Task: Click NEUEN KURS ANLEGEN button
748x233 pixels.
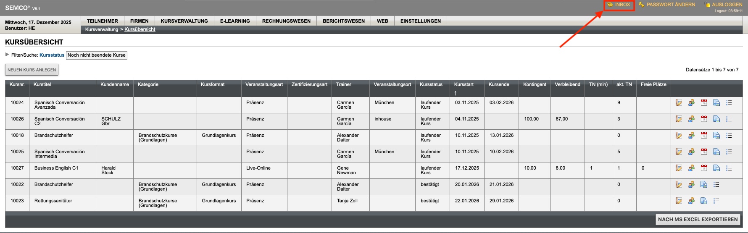Action: coord(32,70)
